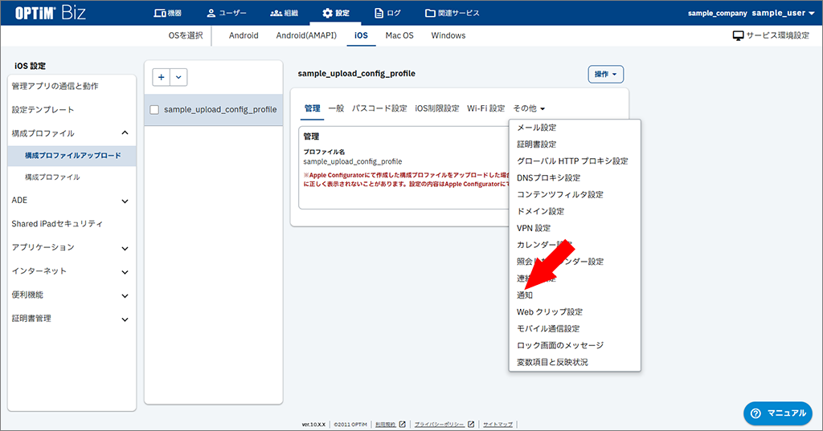
Task: Open the サイトマップ footer link
Action: (x=497, y=425)
